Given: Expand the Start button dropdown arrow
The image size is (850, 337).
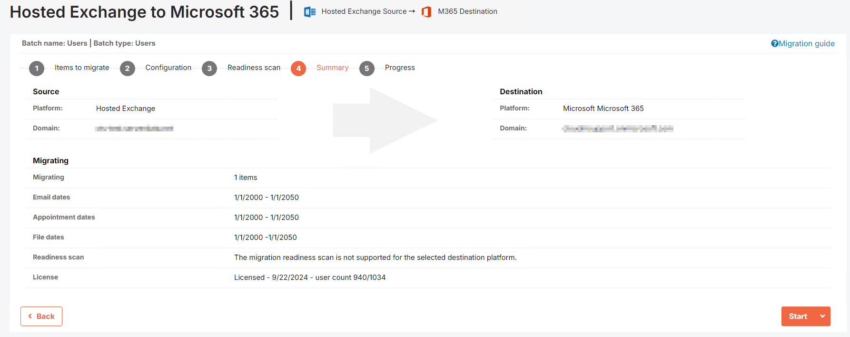Looking at the screenshot, I should tap(822, 316).
